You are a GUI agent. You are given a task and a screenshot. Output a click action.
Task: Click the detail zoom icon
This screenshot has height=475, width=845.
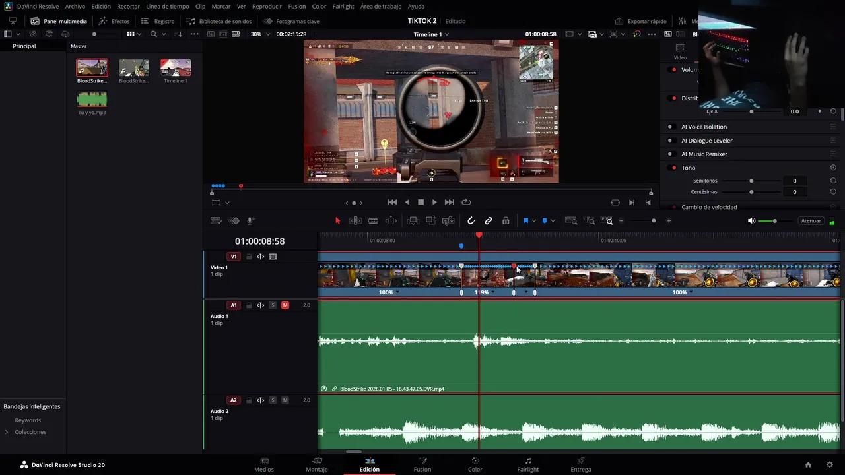pos(590,221)
